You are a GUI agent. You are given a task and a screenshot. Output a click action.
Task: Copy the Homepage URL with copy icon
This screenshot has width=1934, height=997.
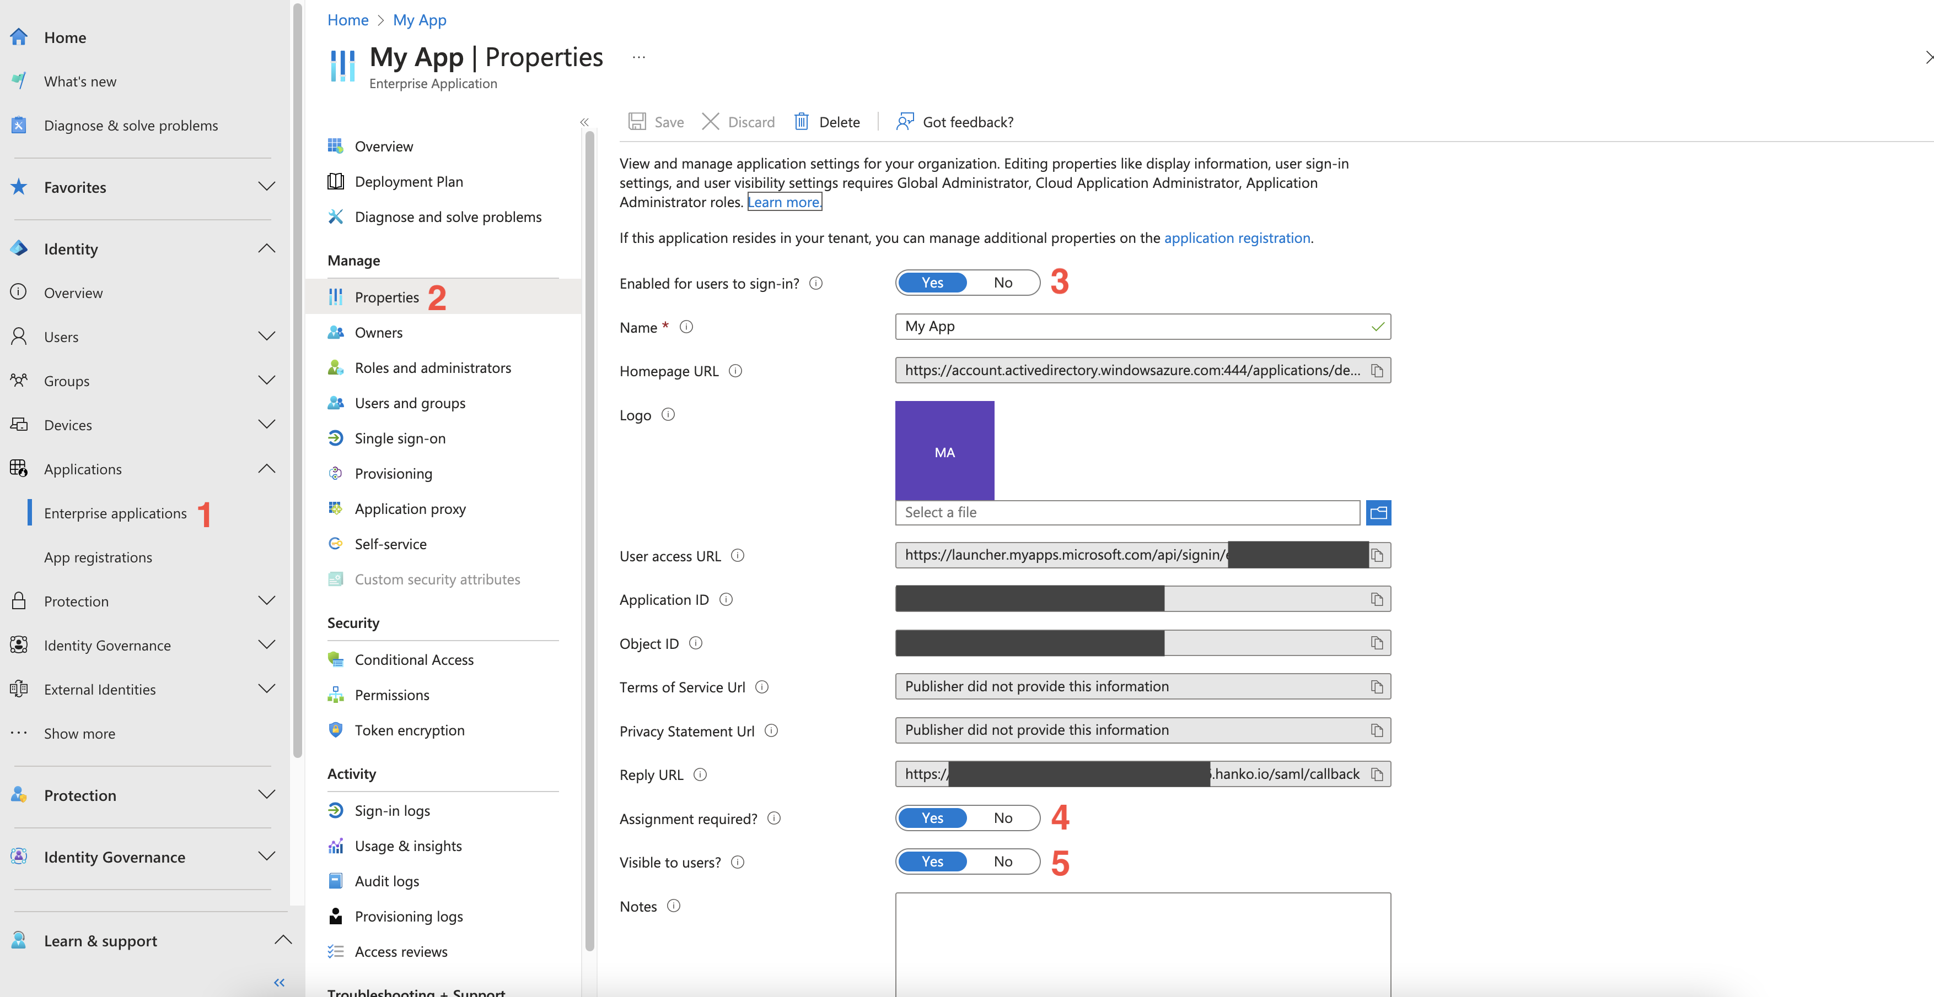1376,371
